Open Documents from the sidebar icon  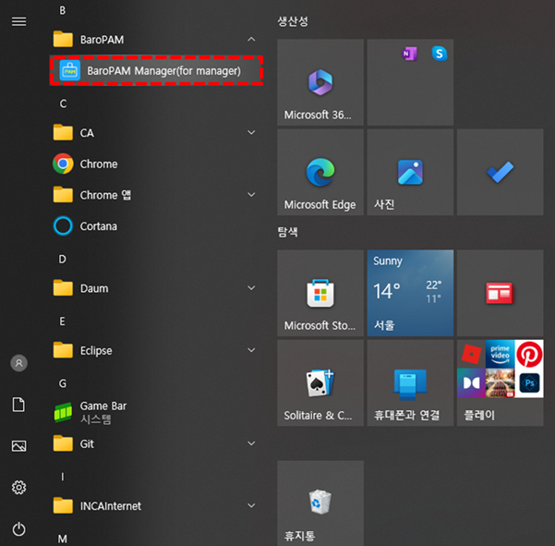[x=18, y=405]
